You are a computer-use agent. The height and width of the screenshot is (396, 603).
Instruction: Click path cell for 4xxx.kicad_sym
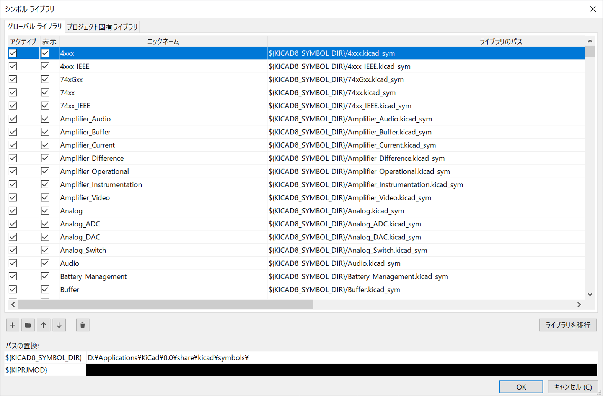[426, 53]
